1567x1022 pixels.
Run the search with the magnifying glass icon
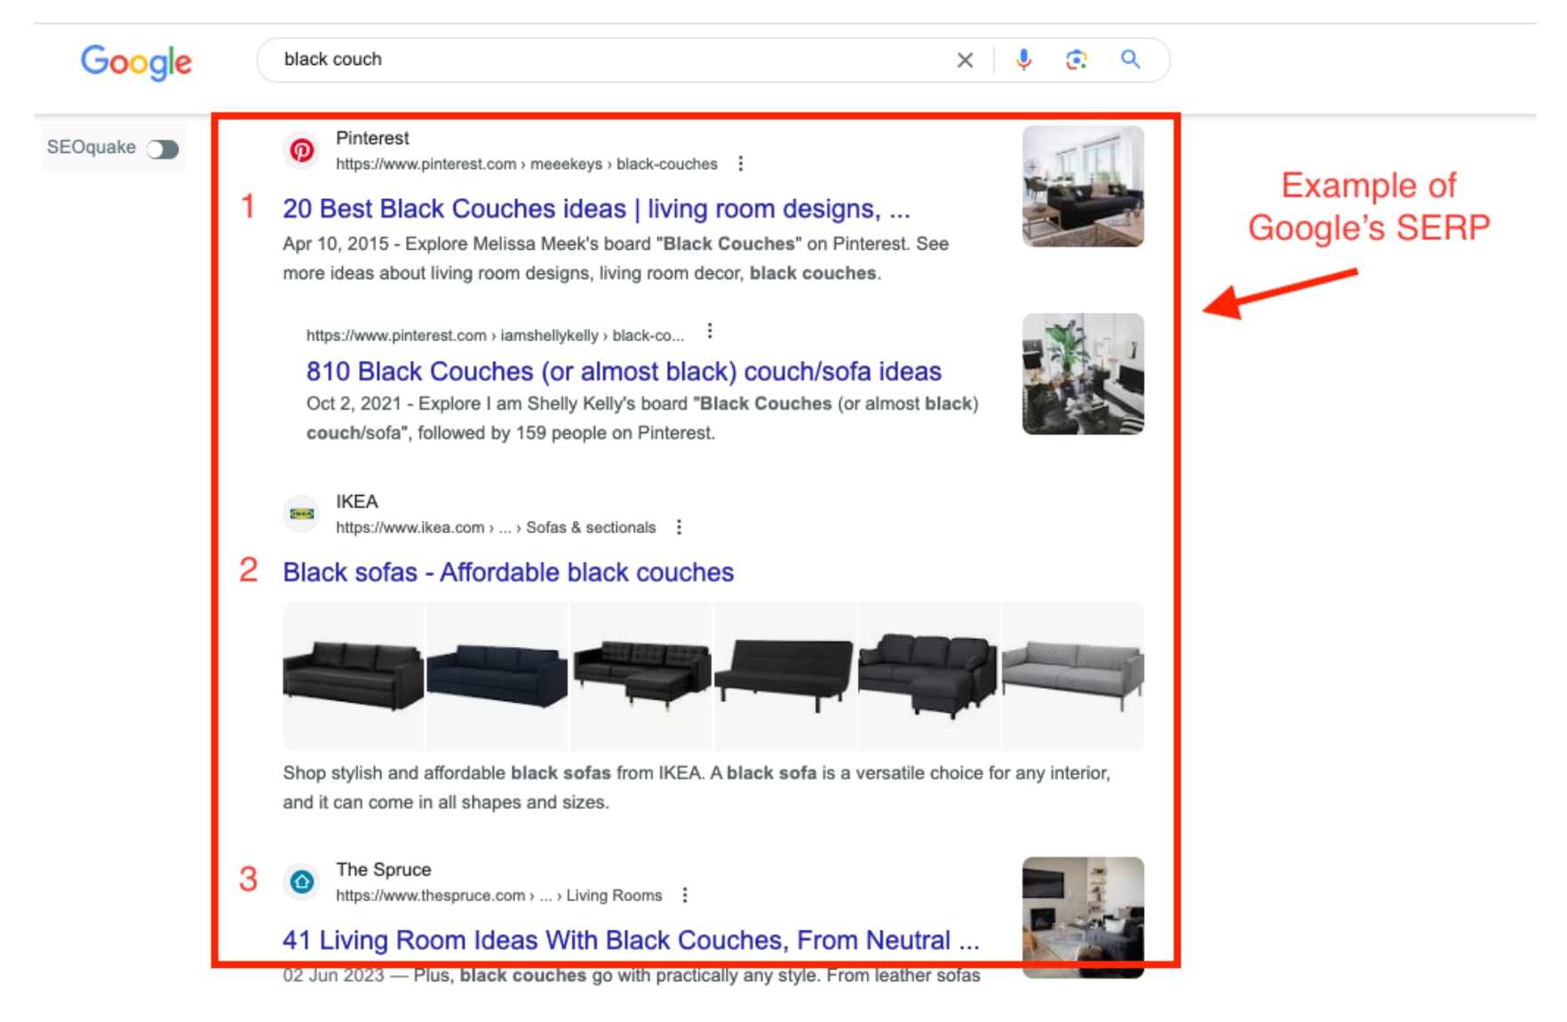tap(1130, 60)
